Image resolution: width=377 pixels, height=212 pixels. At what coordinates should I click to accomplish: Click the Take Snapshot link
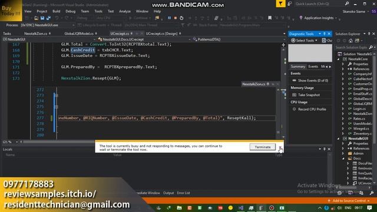pos(309,95)
